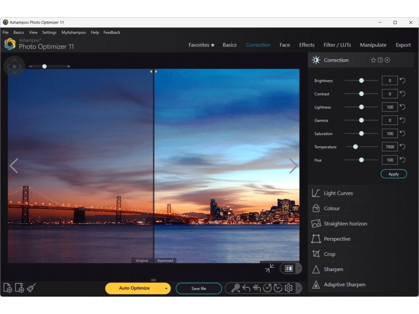
Task: Click the add file icon
Action: click(x=7, y=288)
